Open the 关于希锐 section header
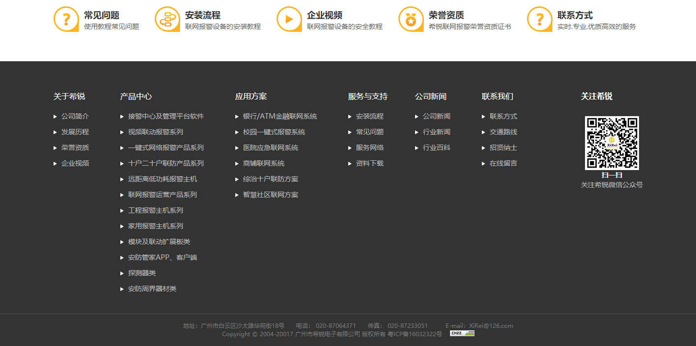 point(69,96)
